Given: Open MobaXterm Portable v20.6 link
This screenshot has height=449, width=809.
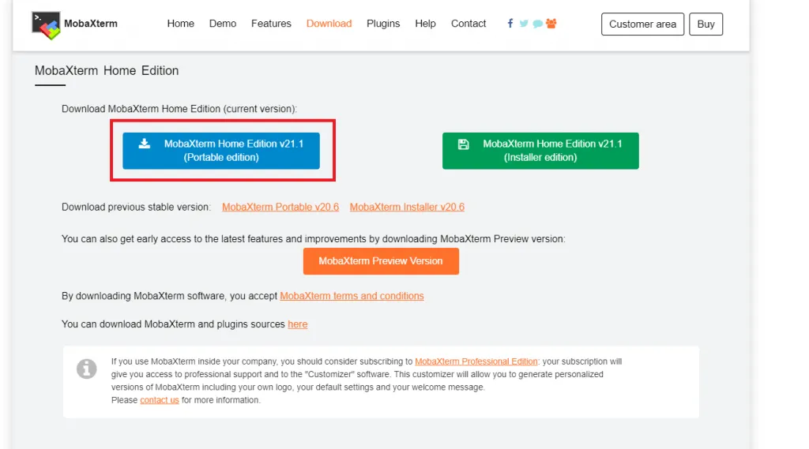Looking at the screenshot, I should point(280,207).
